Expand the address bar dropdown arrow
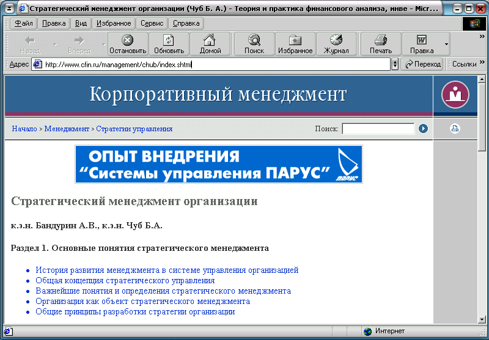Image resolution: width=489 pixels, height=340 pixels. 394,64
